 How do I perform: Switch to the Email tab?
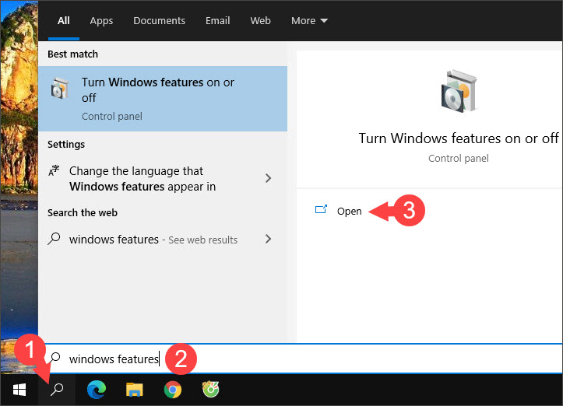coord(217,21)
